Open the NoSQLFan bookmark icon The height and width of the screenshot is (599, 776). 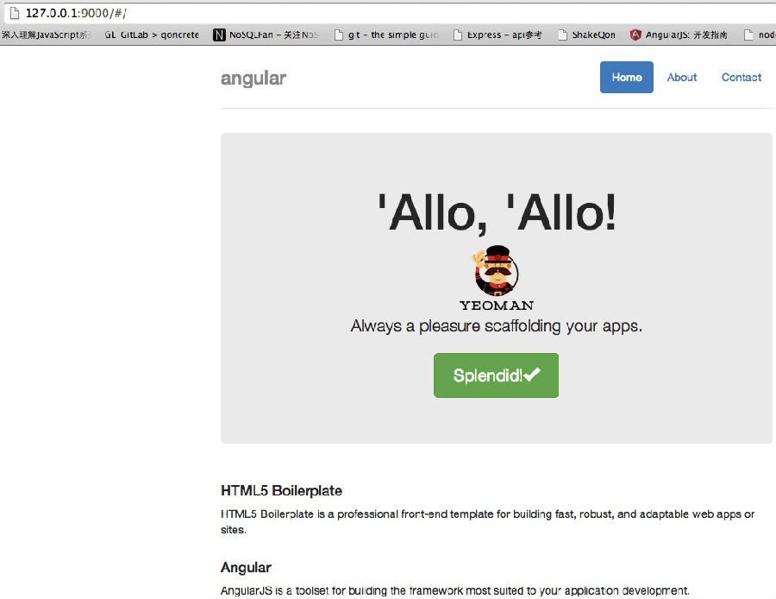[x=219, y=35]
